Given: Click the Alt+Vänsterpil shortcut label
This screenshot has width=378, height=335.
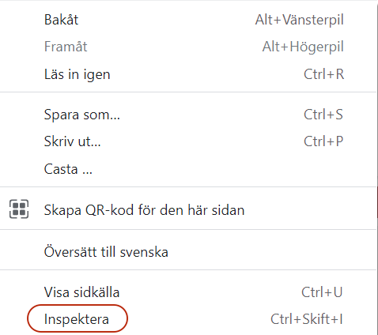Looking at the screenshot, I should pos(299,20).
